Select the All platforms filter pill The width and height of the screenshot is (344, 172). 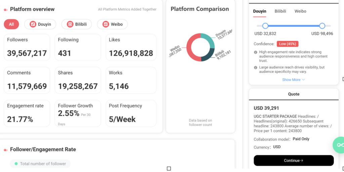coord(11,24)
